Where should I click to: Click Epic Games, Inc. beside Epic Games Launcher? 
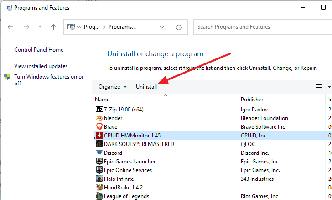tap(260, 162)
